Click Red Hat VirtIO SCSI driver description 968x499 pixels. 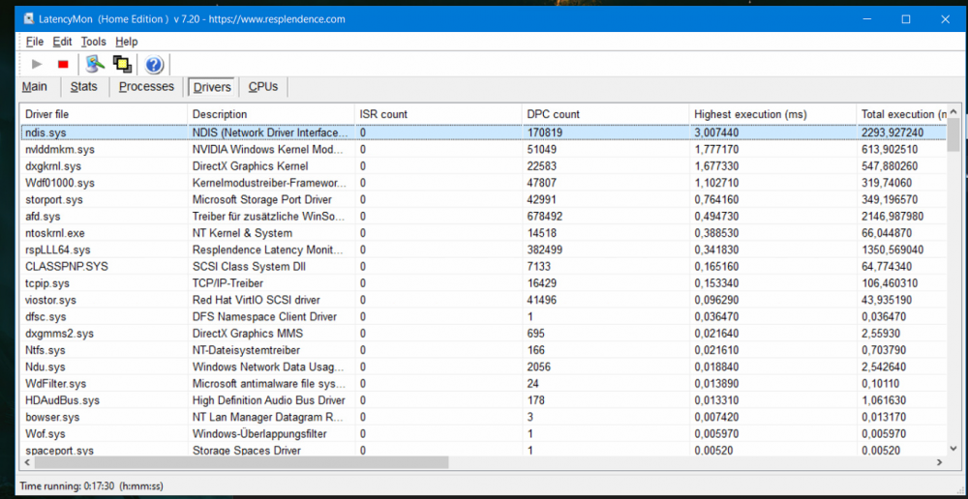pyautogui.click(x=257, y=300)
